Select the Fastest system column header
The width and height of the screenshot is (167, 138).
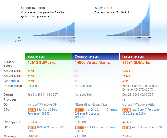(143, 56)
